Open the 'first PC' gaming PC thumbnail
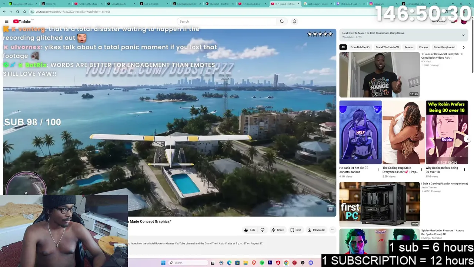 tap(380, 204)
